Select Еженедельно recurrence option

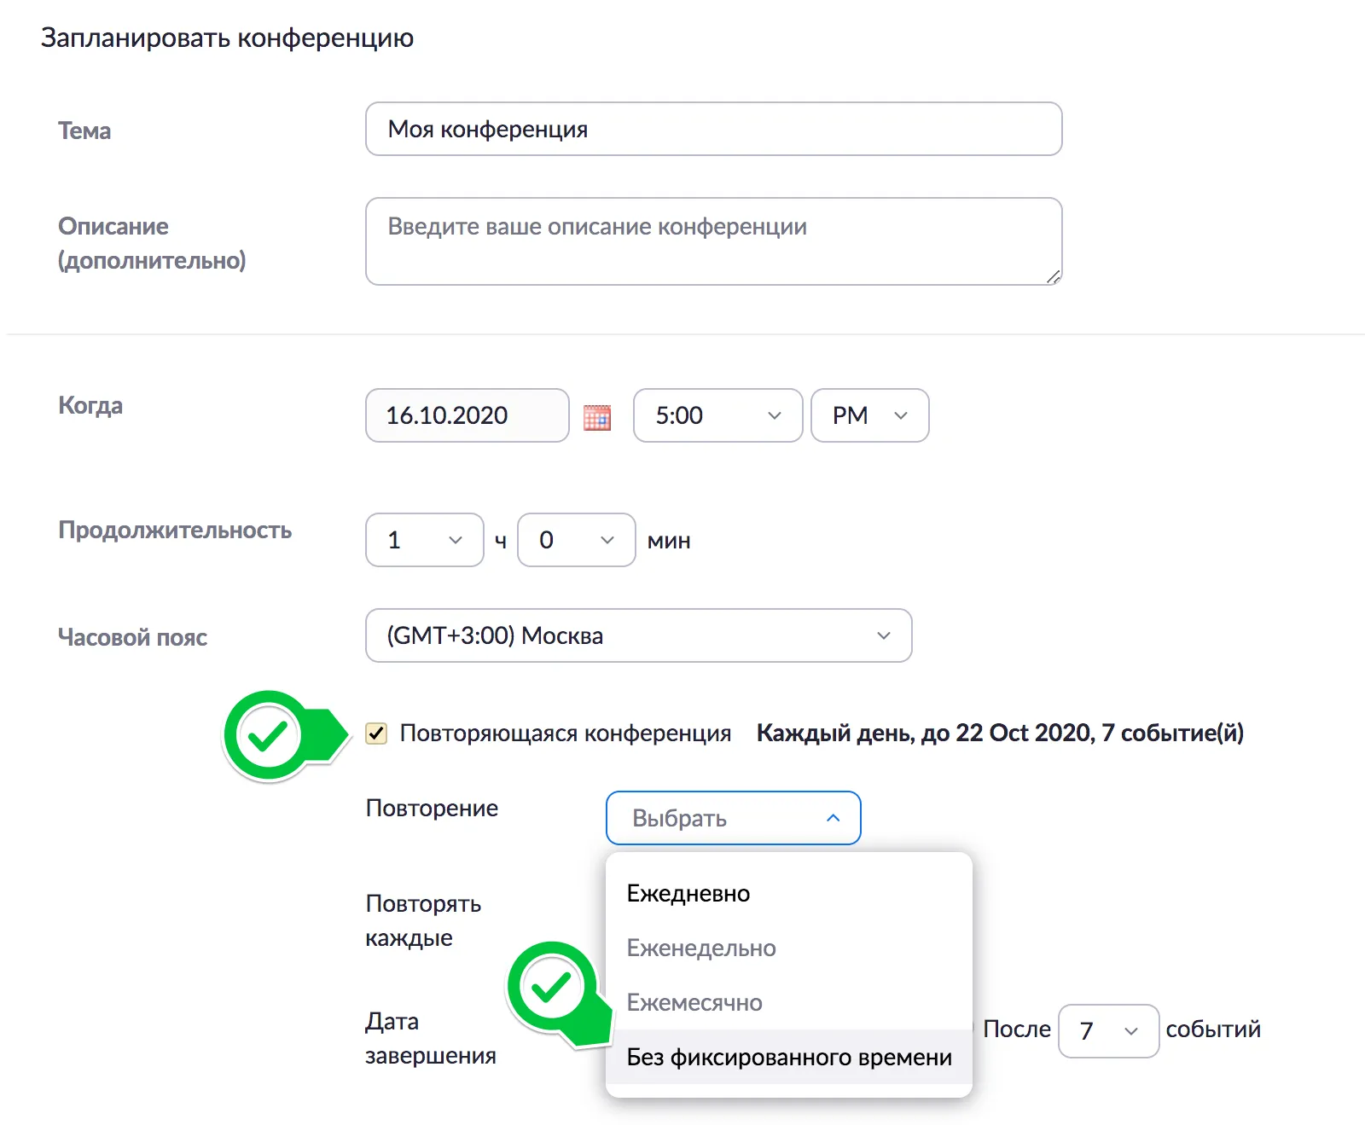click(x=700, y=948)
